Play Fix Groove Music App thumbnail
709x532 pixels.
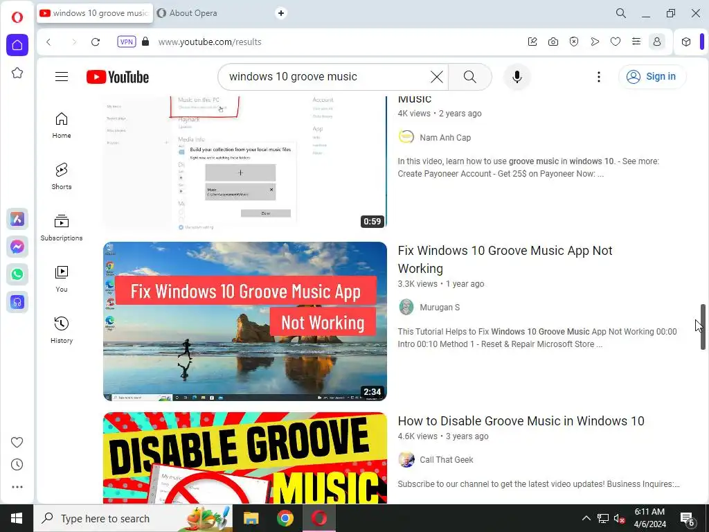pos(244,321)
